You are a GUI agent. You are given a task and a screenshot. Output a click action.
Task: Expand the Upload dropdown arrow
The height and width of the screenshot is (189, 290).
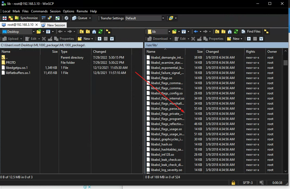[21, 39]
